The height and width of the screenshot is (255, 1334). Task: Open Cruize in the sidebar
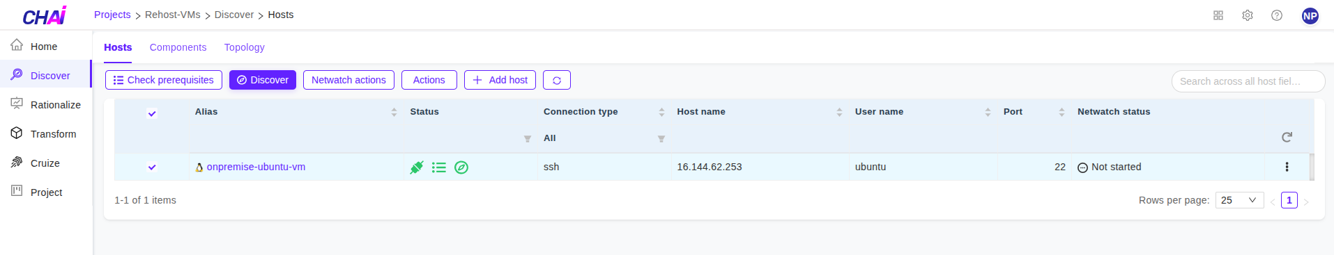click(x=46, y=163)
